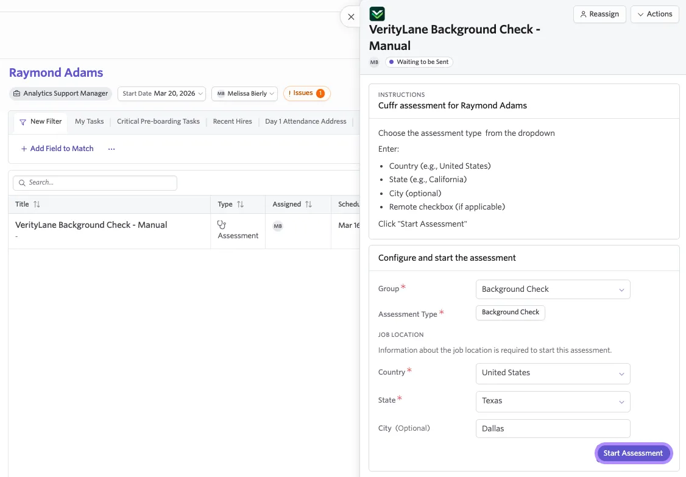Click the Assessment label in Type column
The width and height of the screenshot is (686, 477).
point(238,236)
